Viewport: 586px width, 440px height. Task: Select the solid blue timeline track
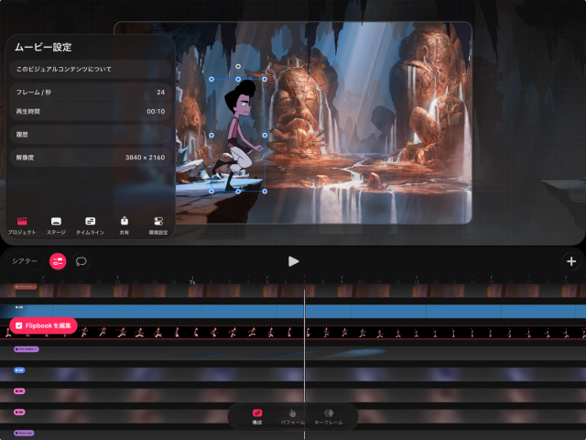click(293, 312)
